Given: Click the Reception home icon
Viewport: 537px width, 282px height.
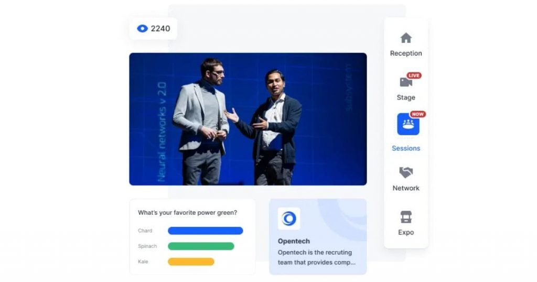Looking at the screenshot, I should tap(406, 38).
